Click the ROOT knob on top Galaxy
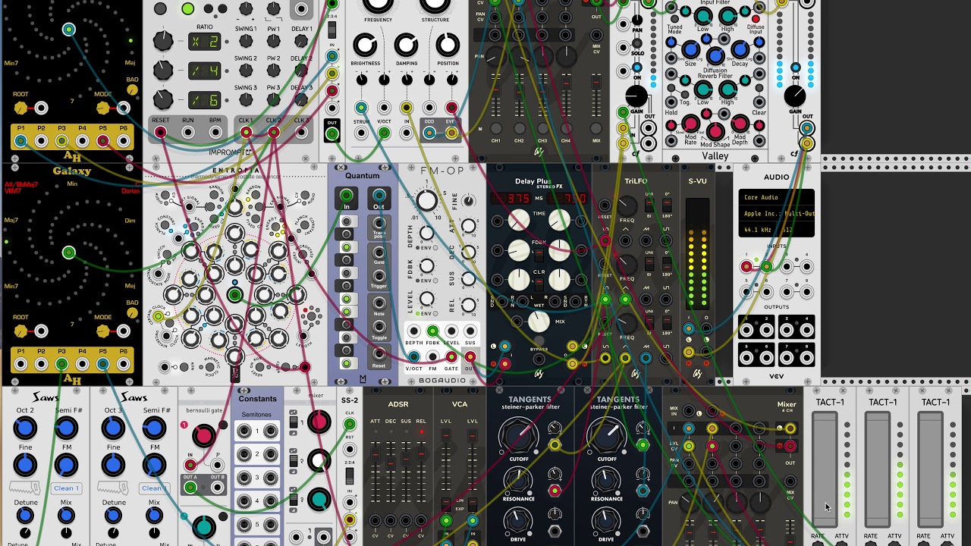 pos(20,108)
